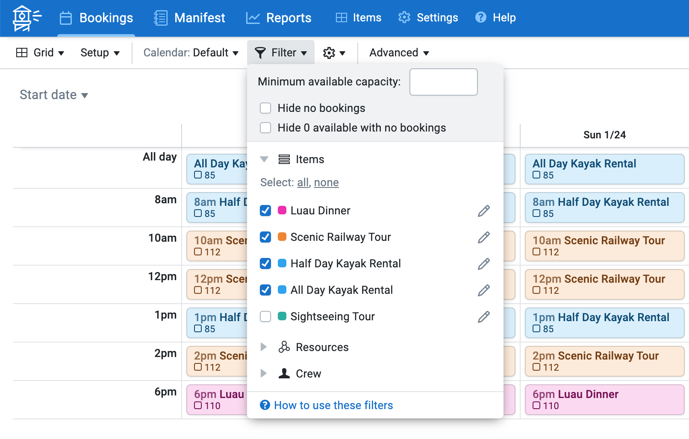
Task: Uncheck the Luau Dinner item
Action: click(x=265, y=211)
